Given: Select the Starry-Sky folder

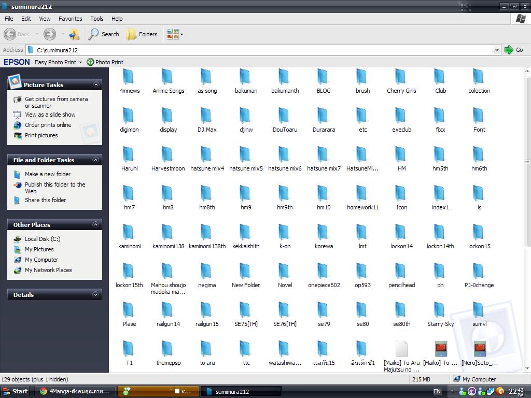Looking at the screenshot, I should (440, 315).
